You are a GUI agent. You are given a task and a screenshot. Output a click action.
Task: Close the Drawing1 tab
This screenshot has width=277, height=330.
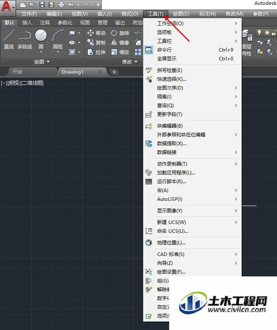(x=101, y=72)
